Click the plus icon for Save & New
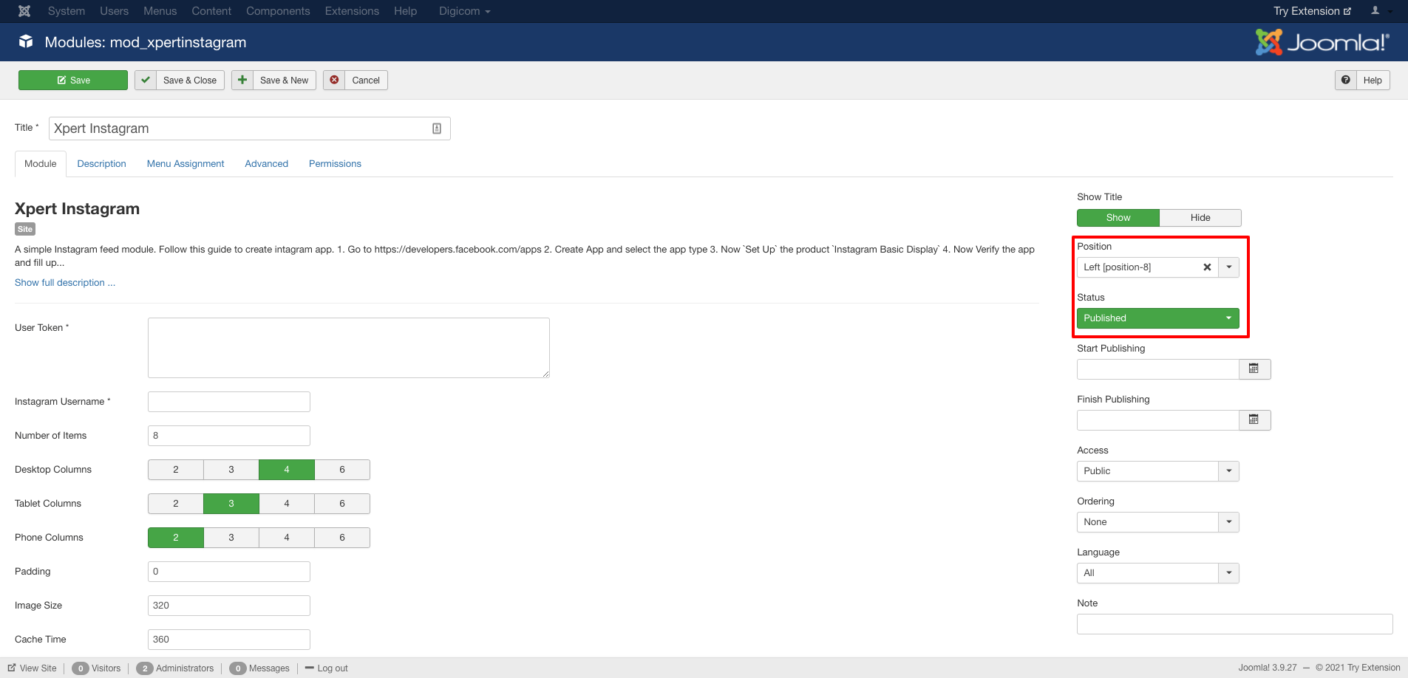1408x678 pixels. pos(242,80)
